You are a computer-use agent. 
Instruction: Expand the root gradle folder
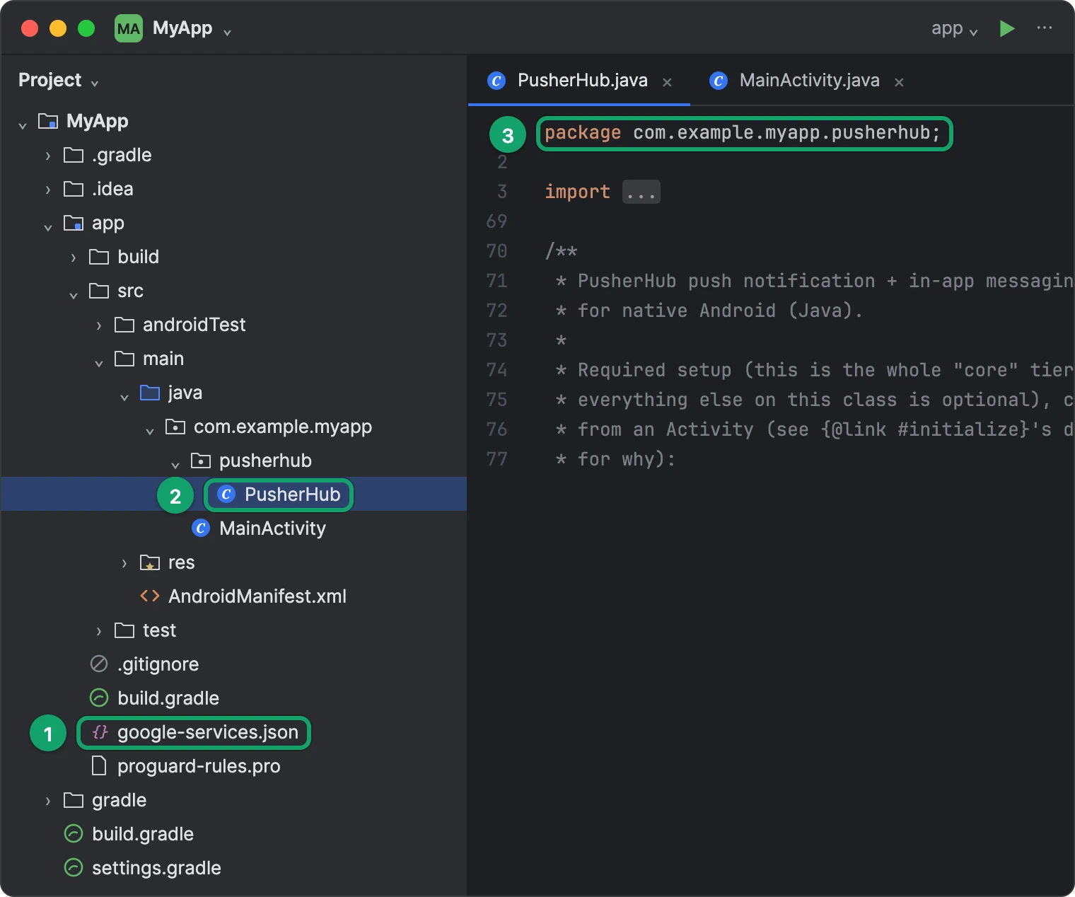[x=48, y=801]
